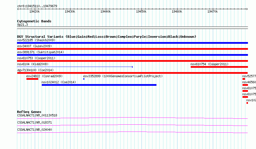Open the RefSeq Genes track heading
The image size is (256, 149).
click(x=29, y=112)
